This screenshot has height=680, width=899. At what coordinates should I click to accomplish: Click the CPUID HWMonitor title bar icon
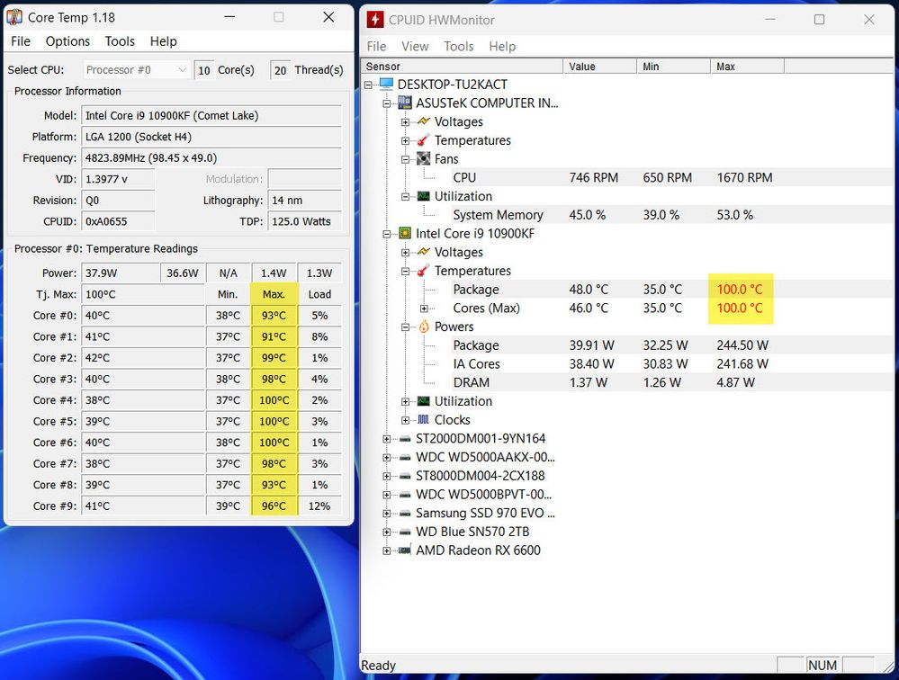pos(373,20)
